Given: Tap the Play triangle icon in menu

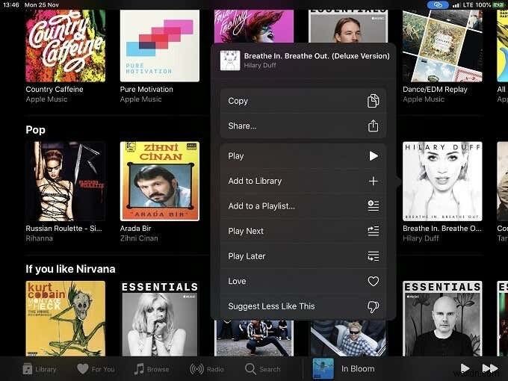Looking at the screenshot, I should click(x=374, y=156).
